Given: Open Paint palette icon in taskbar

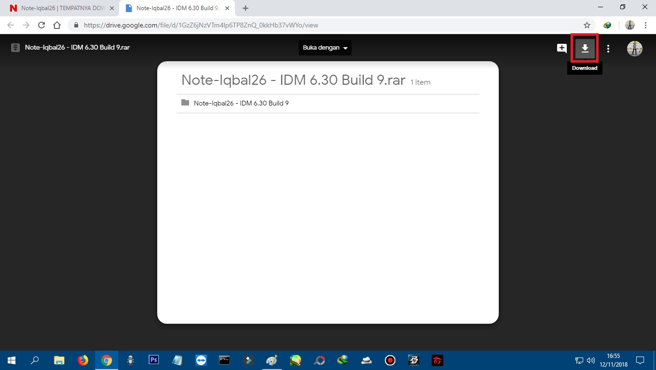Looking at the screenshot, I should pos(272,360).
